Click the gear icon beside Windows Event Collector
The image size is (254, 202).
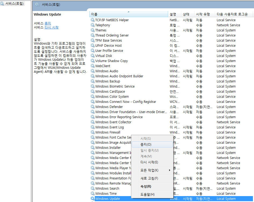pos(92,122)
